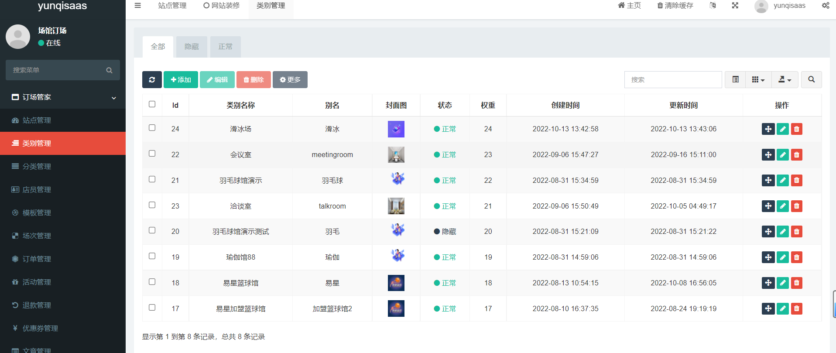Viewport: 836px width, 353px height.
Task: Switch to the 全部 tab
Action: pos(158,47)
